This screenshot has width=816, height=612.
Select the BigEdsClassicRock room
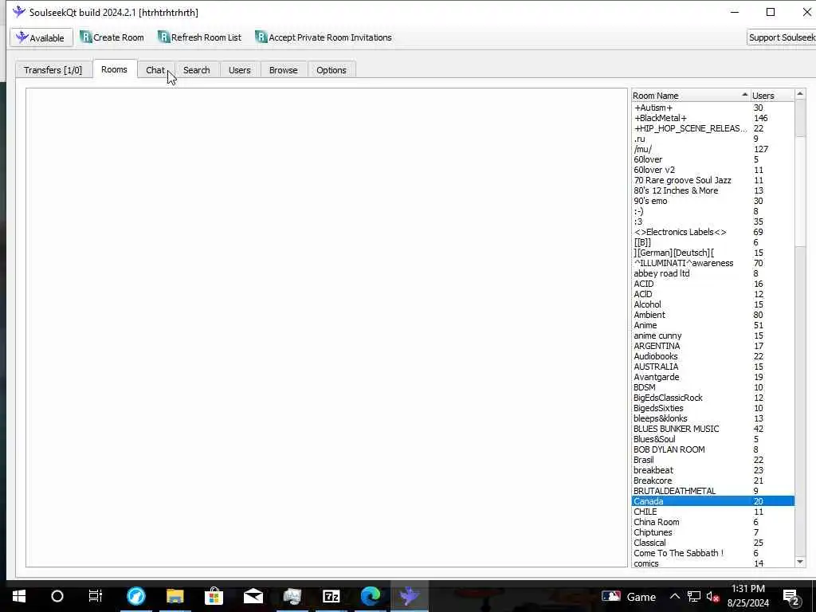point(713,398)
